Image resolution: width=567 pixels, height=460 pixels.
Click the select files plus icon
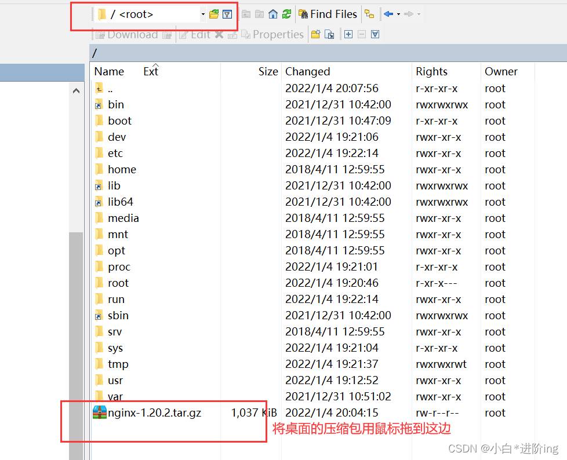tap(348, 35)
